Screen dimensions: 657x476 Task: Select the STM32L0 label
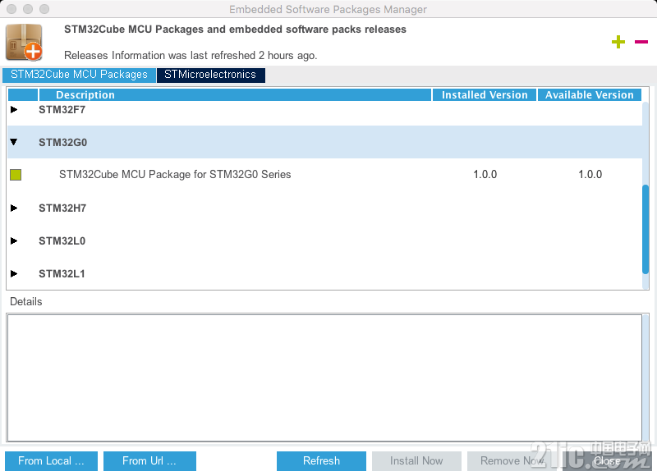pyautogui.click(x=62, y=240)
